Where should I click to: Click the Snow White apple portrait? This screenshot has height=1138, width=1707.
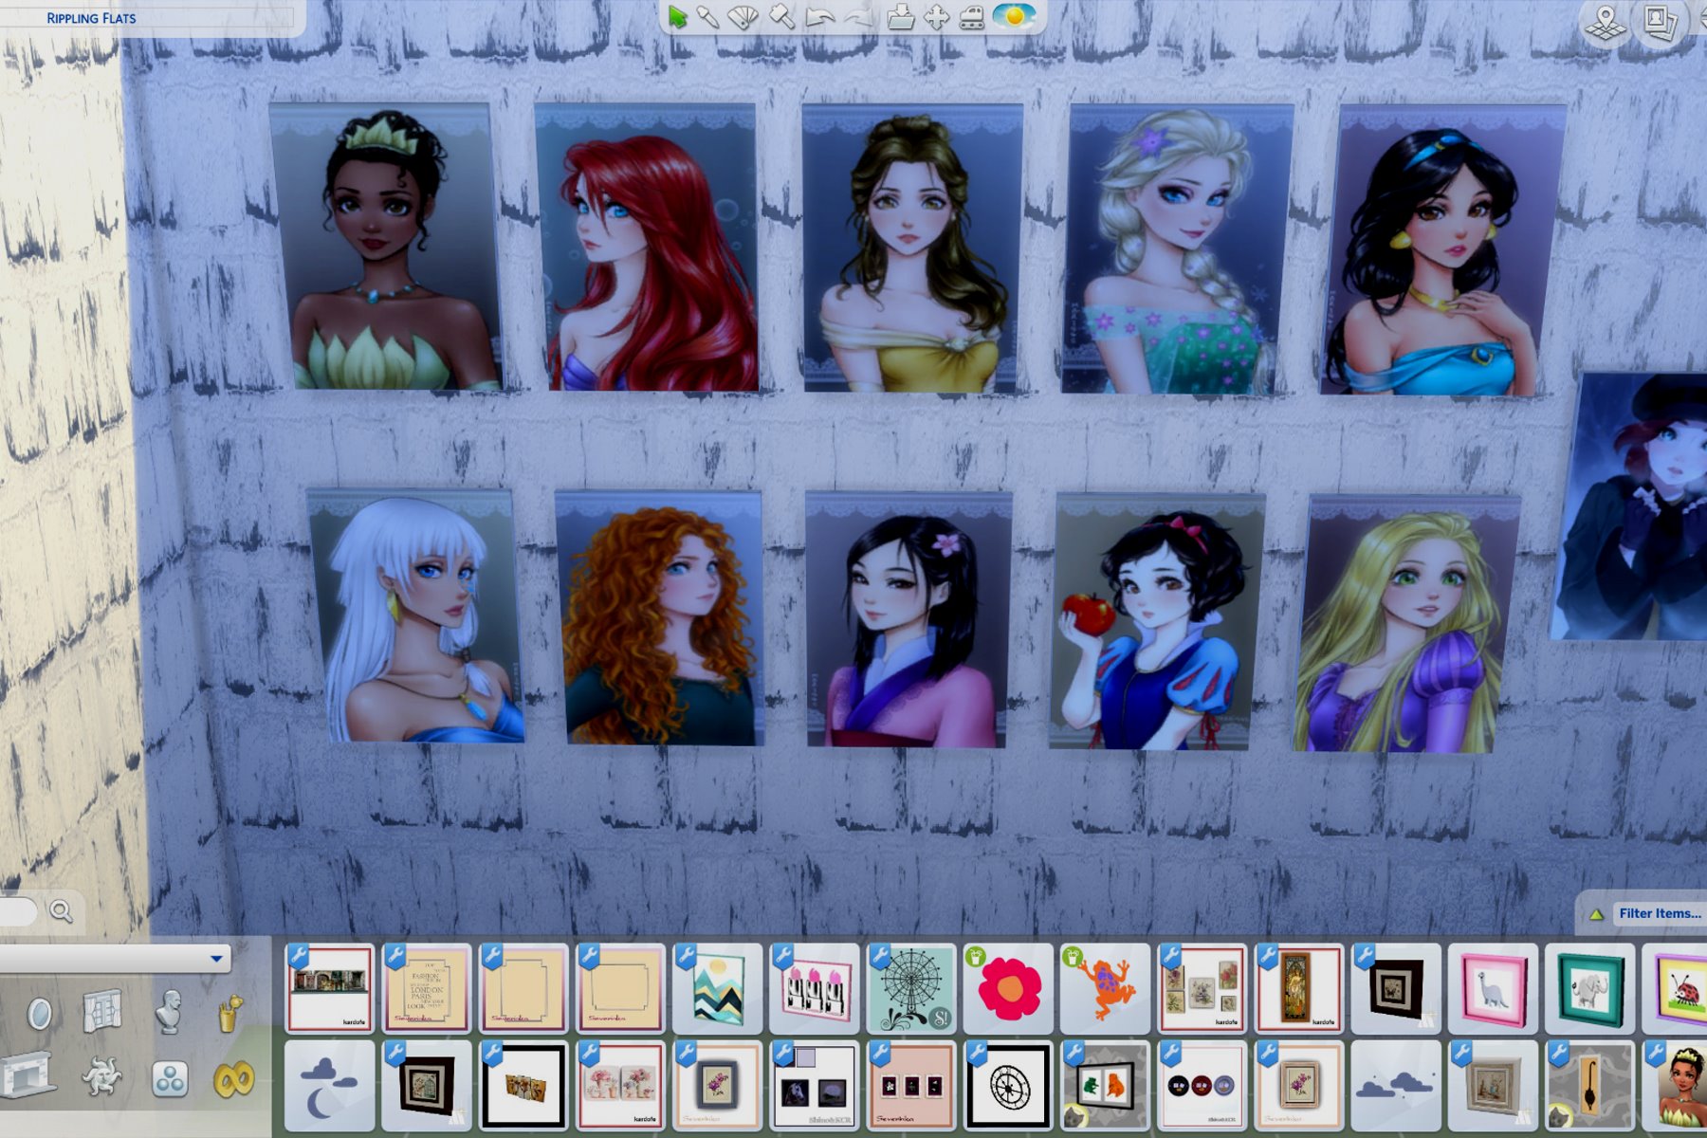[x=1158, y=622]
